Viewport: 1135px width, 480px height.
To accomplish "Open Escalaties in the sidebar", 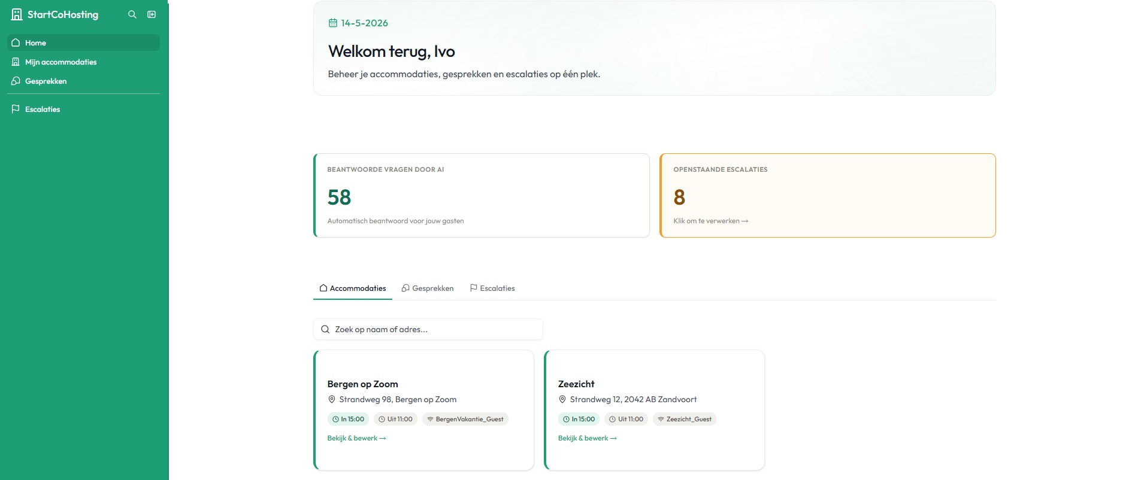I will [x=83, y=109].
